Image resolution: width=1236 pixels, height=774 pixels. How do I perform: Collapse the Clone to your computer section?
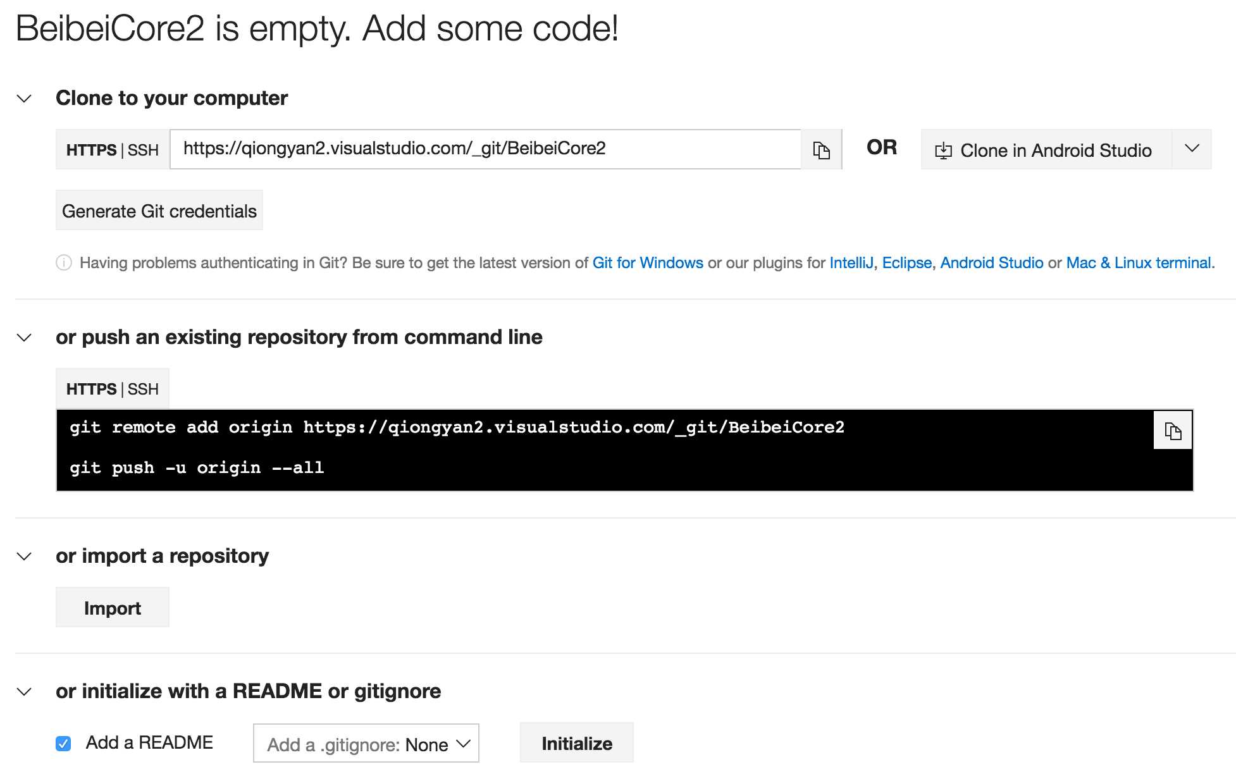[x=24, y=99]
